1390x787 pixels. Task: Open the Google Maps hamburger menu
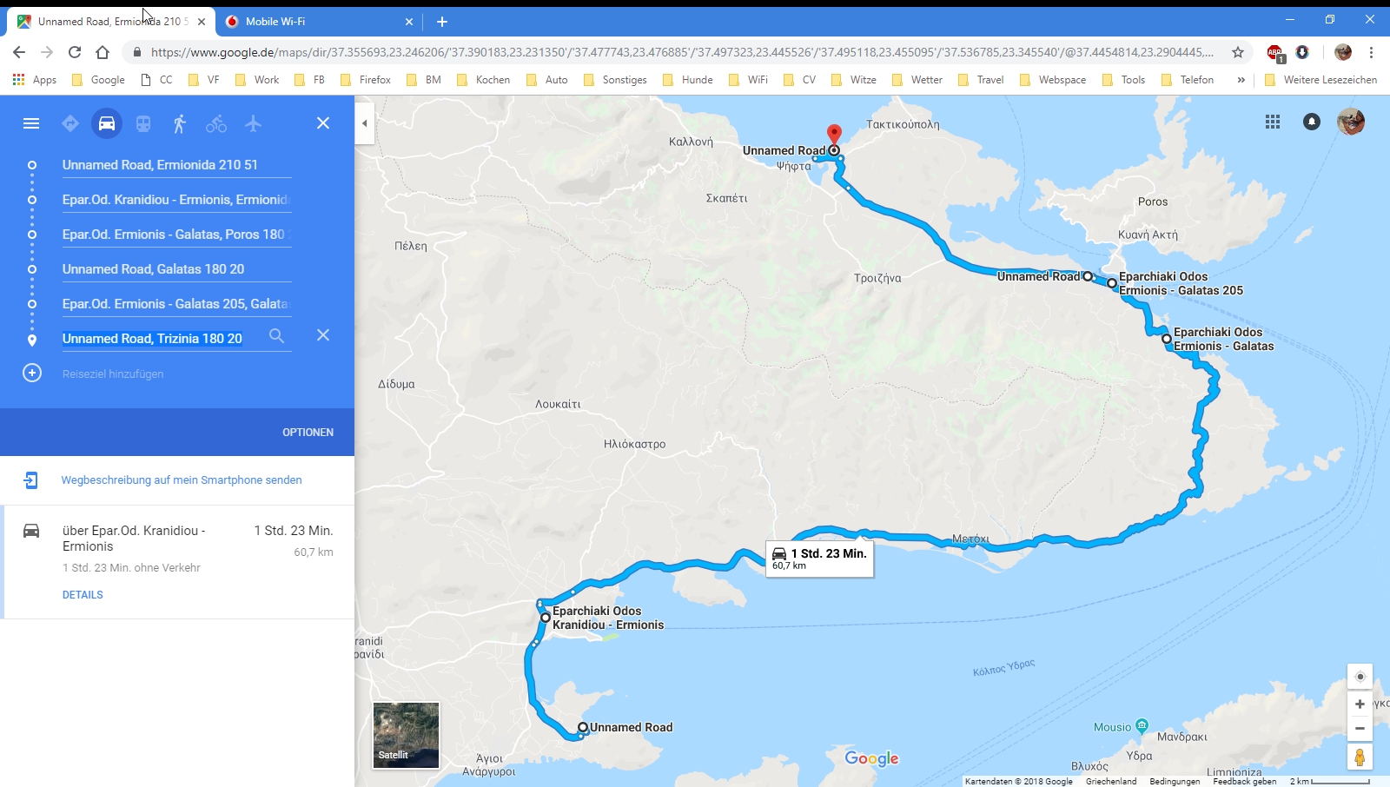(x=31, y=123)
